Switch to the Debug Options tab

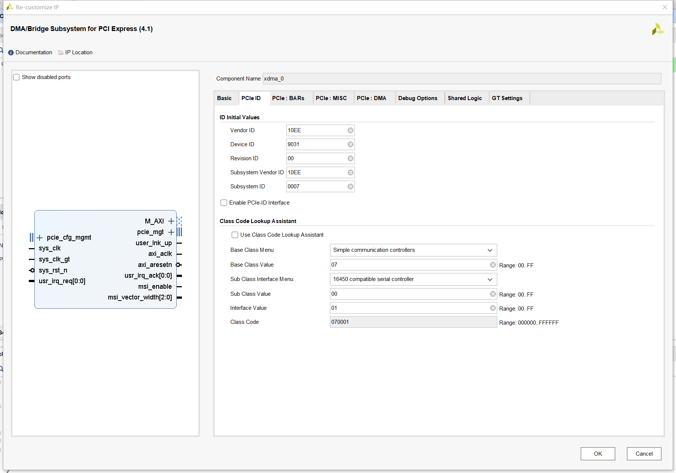(418, 98)
